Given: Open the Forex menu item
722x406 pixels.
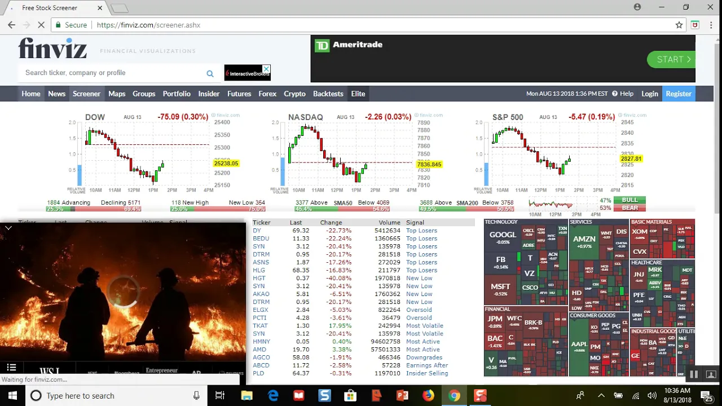Looking at the screenshot, I should tap(267, 94).
